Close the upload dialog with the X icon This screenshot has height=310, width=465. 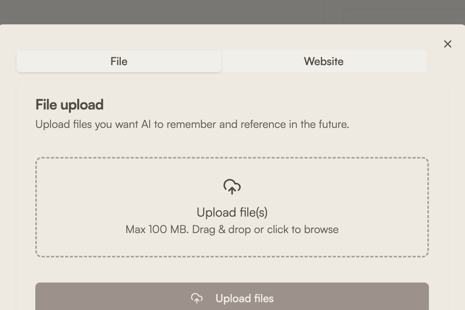448,44
